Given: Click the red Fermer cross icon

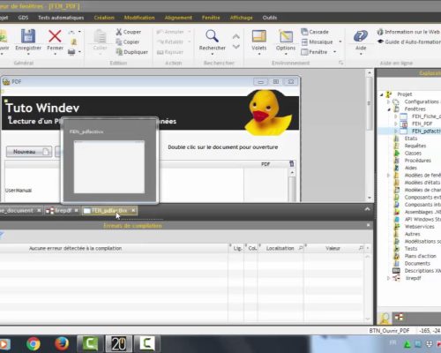Looking at the screenshot, I should pos(55,36).
